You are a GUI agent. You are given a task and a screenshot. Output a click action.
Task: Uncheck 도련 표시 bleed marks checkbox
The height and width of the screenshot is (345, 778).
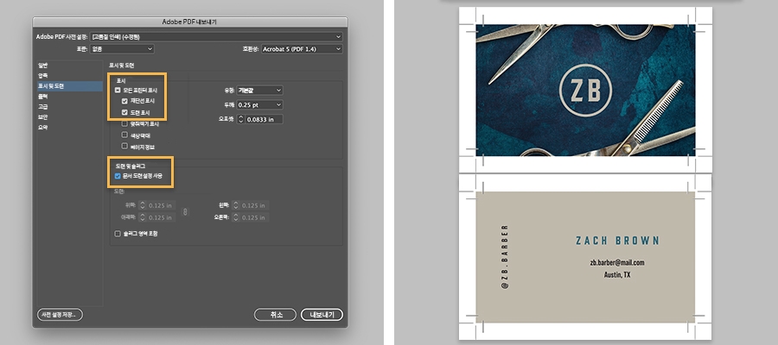point(125,112)
